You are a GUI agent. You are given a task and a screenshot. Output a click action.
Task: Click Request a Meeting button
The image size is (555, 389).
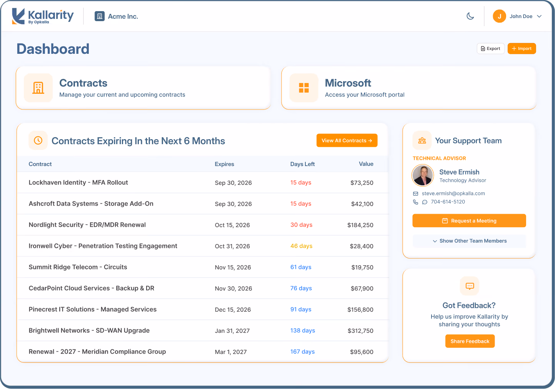click(469, 221)
